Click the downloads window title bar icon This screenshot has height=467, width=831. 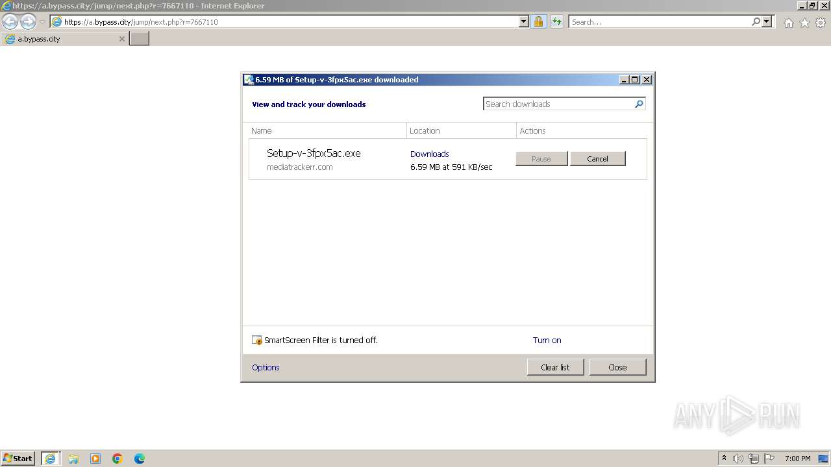(x=248, y=80)
